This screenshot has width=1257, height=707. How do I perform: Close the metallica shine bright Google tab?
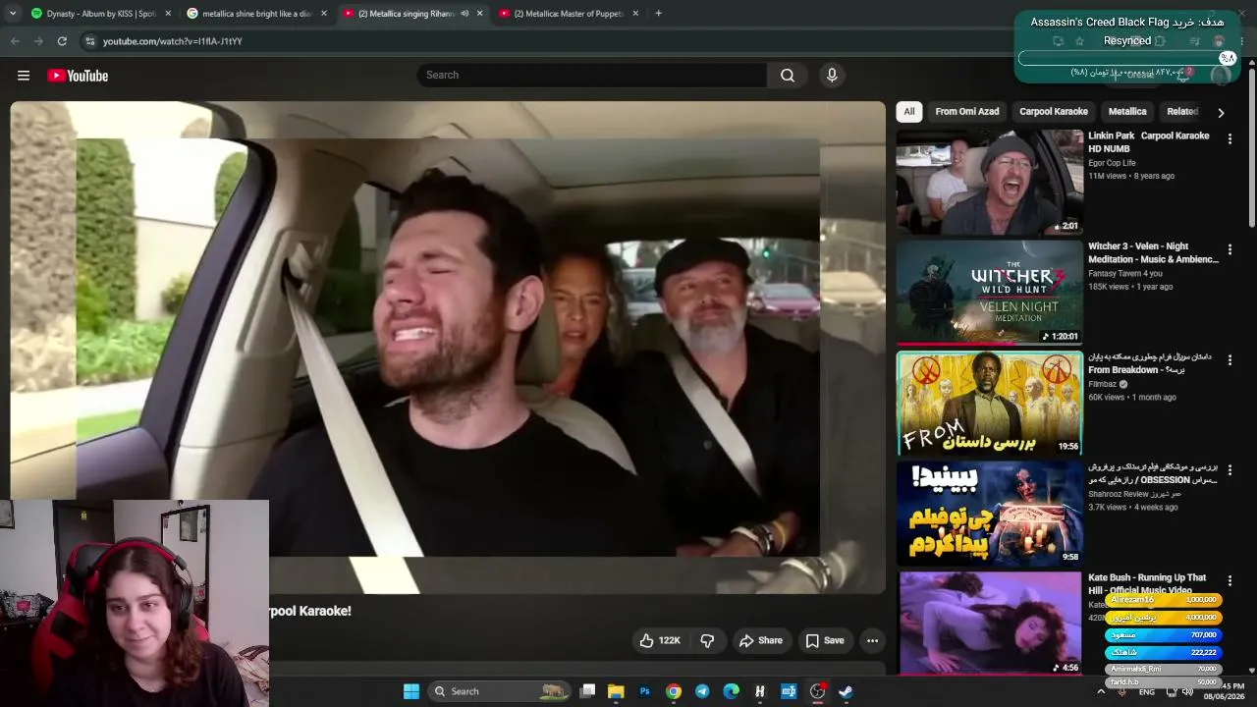pyautogui.click(x=324, y=14)
